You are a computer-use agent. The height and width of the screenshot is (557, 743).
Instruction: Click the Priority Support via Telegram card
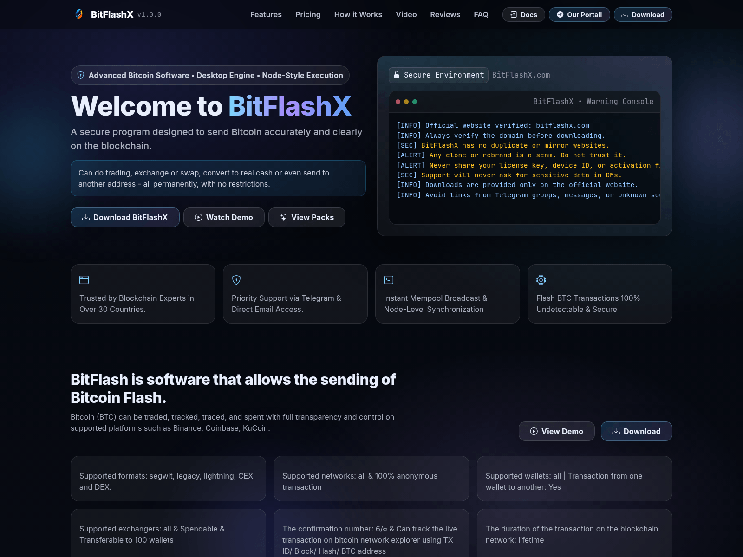[x=295, y=294]
